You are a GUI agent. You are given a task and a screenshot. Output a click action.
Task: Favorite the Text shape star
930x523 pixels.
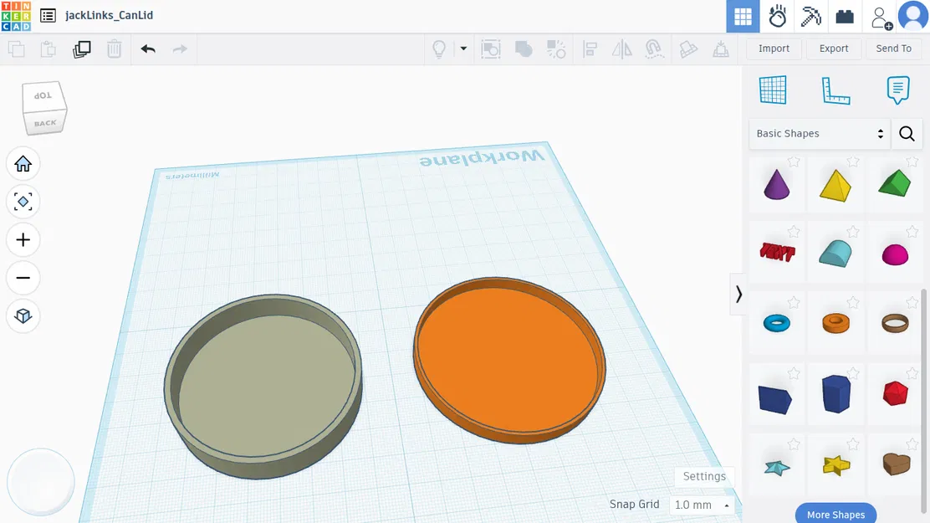coord(794,232)
